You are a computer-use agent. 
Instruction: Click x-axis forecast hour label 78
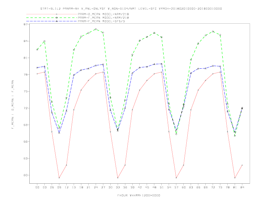(x=227, y=187)
